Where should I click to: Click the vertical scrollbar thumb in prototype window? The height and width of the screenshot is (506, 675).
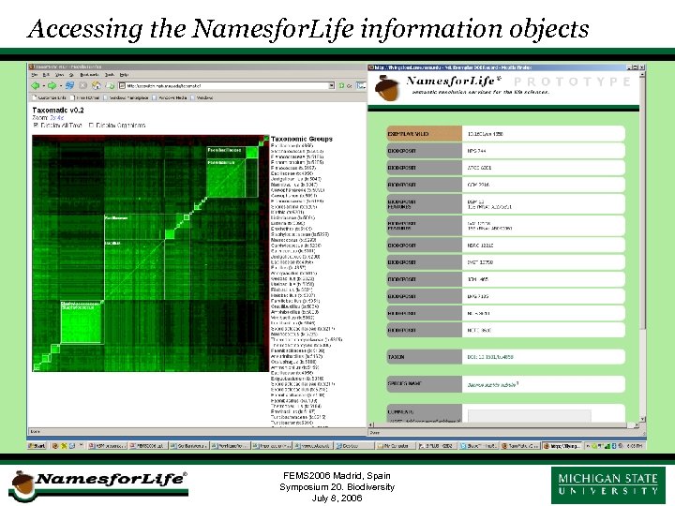point(642,202)
